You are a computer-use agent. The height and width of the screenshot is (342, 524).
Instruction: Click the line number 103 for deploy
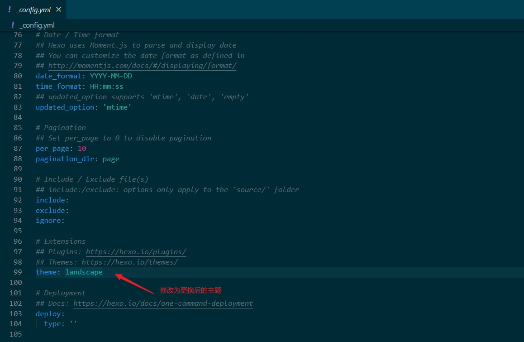click(16, 314)
